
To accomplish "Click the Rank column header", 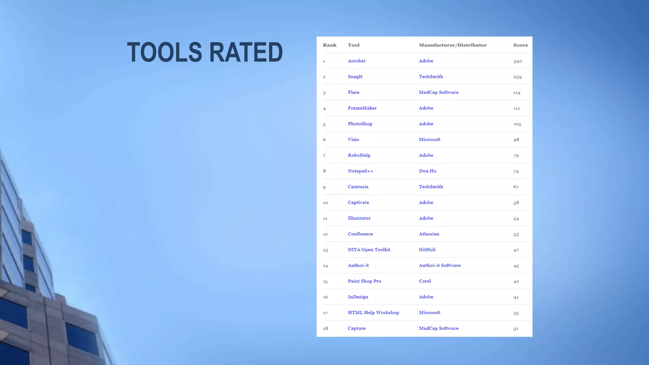I will click(330, 45).
